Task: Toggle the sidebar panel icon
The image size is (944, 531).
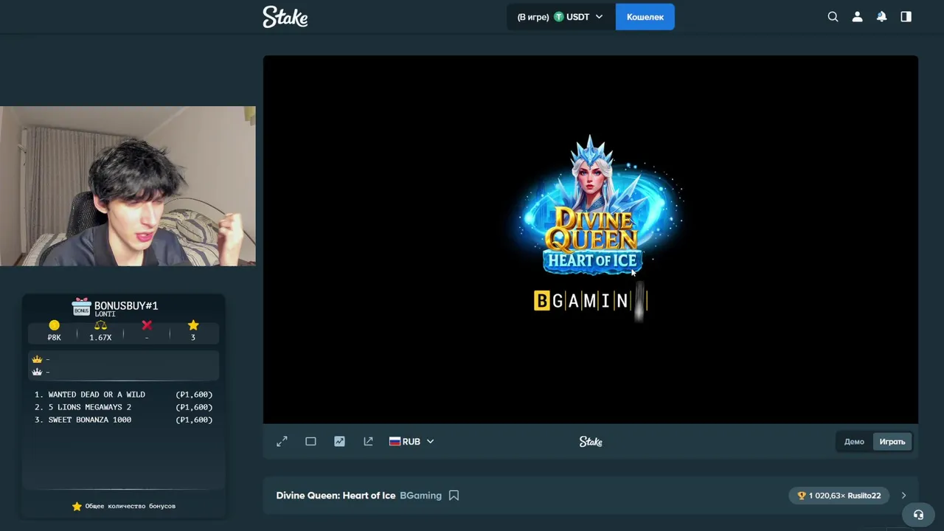Action: (x=906, y=16)
